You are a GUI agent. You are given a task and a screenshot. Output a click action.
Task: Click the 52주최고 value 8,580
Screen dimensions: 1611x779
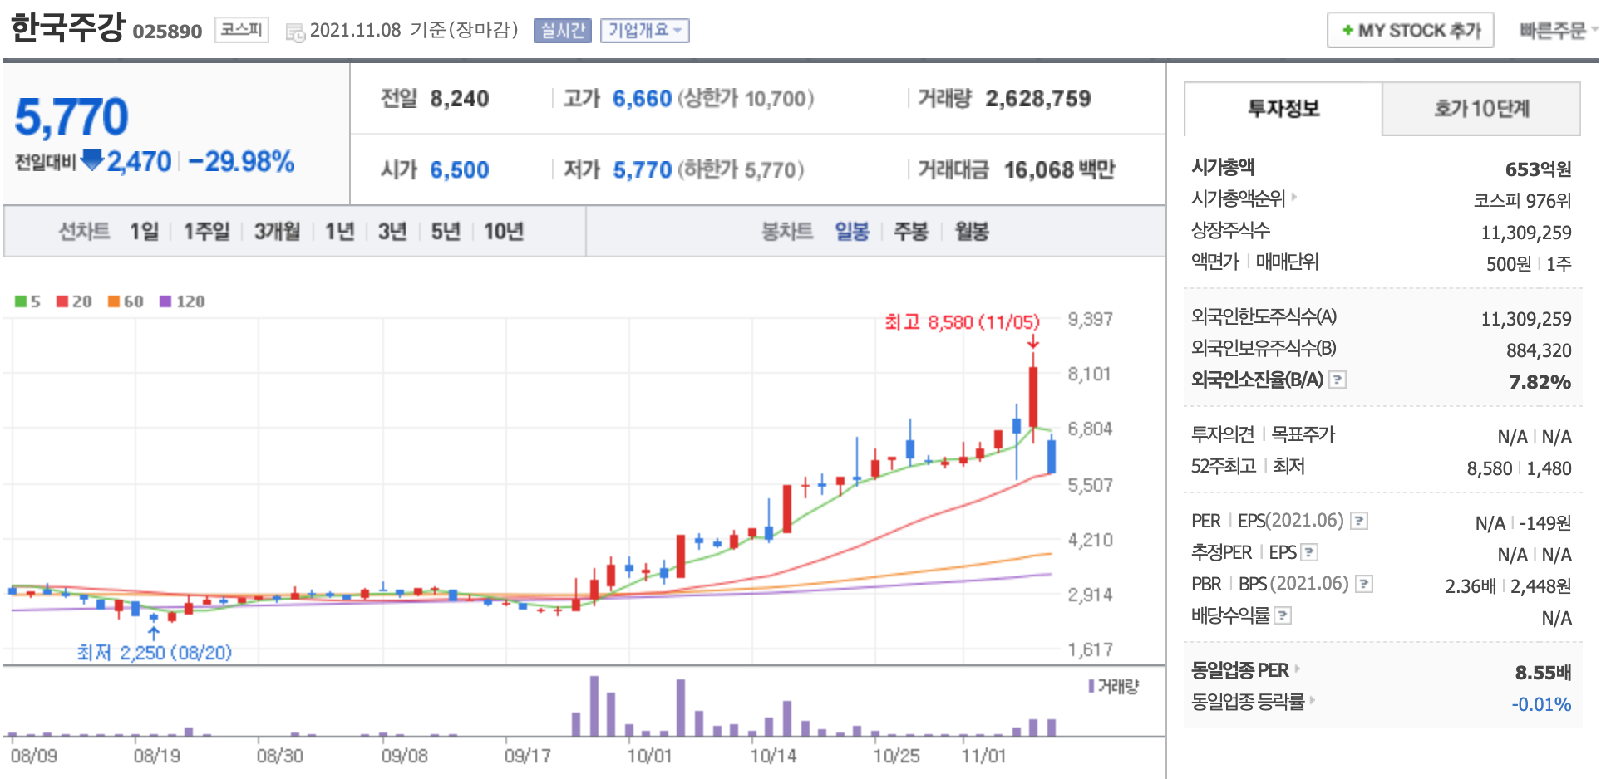(1490, 468)
